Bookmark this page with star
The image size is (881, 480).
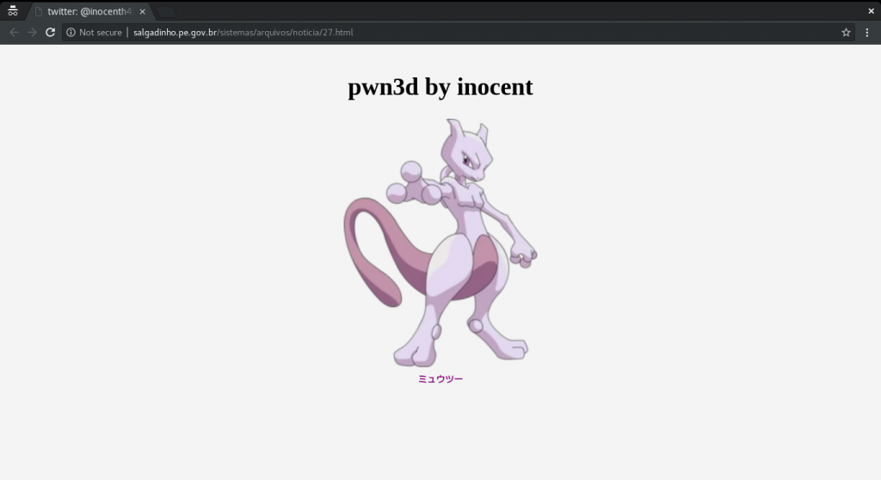(x=846, y=33)
